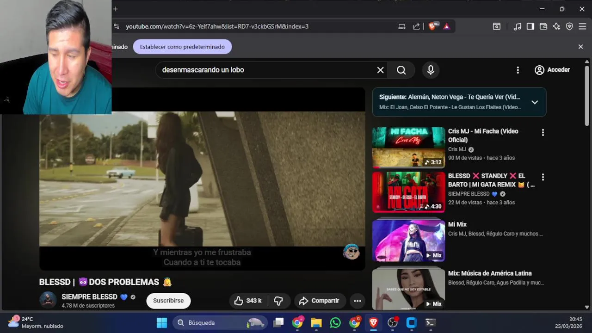
Task: Open the Mi Mix title
Action: 457,224
